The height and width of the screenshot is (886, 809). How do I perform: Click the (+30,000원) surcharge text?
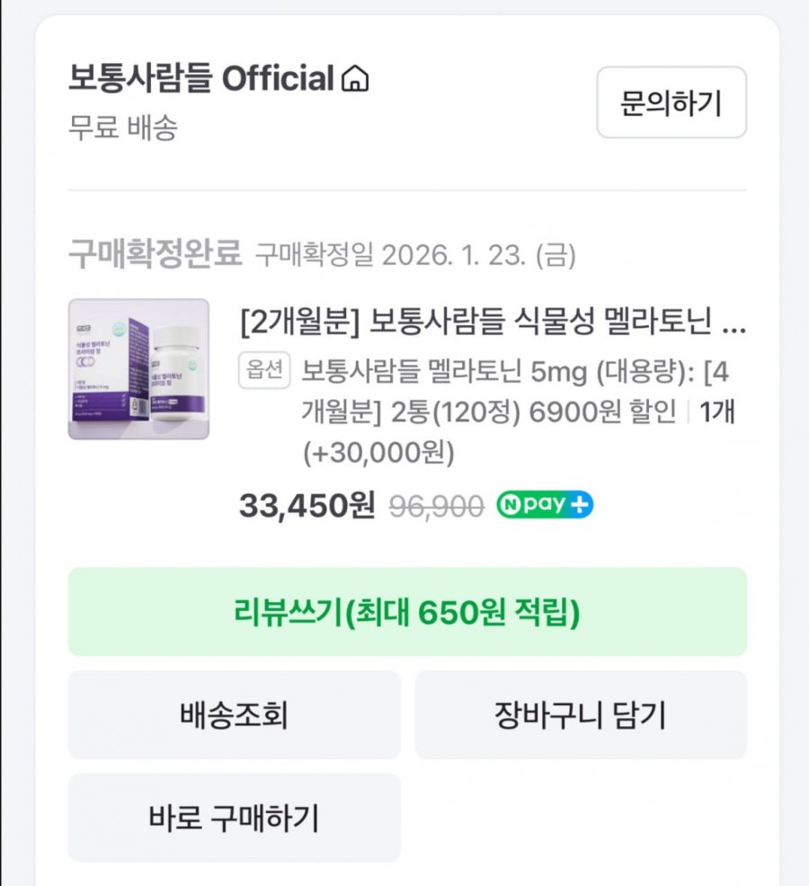378,454
